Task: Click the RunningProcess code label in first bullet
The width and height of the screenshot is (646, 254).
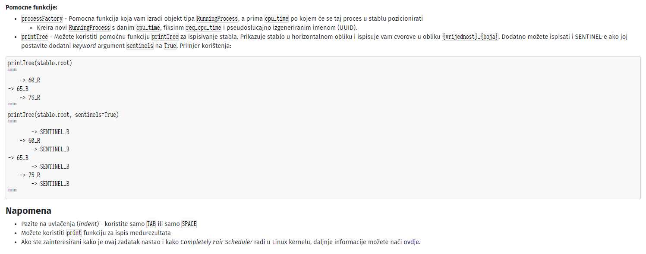Action: (x=217, y=19)
